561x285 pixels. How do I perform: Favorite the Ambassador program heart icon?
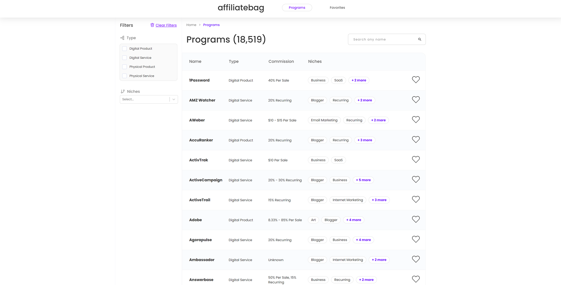pyautogui.click(x=416, y=259)
